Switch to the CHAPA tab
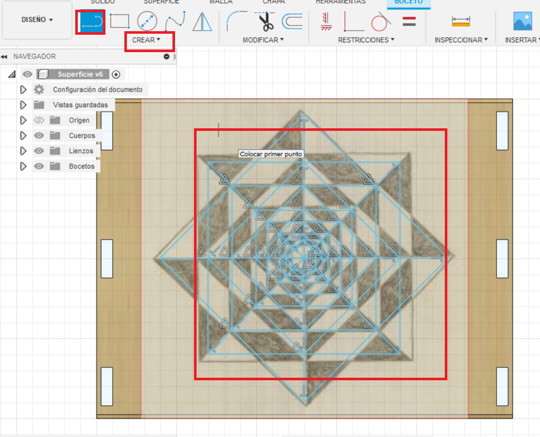The height and width of the screenshot is (437, 540). click(274, 2)
